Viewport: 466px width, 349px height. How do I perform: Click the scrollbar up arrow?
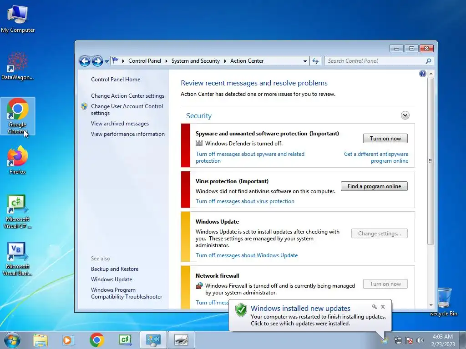pos(431,73)
